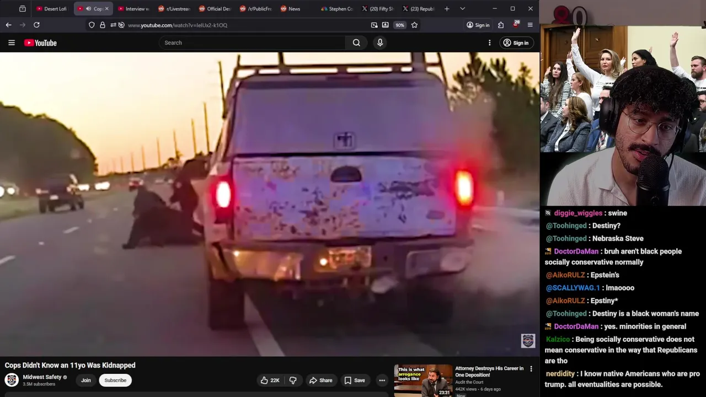706x397 pixels.
Task: Switch to the Interview tab
Action: coord(133,9)
